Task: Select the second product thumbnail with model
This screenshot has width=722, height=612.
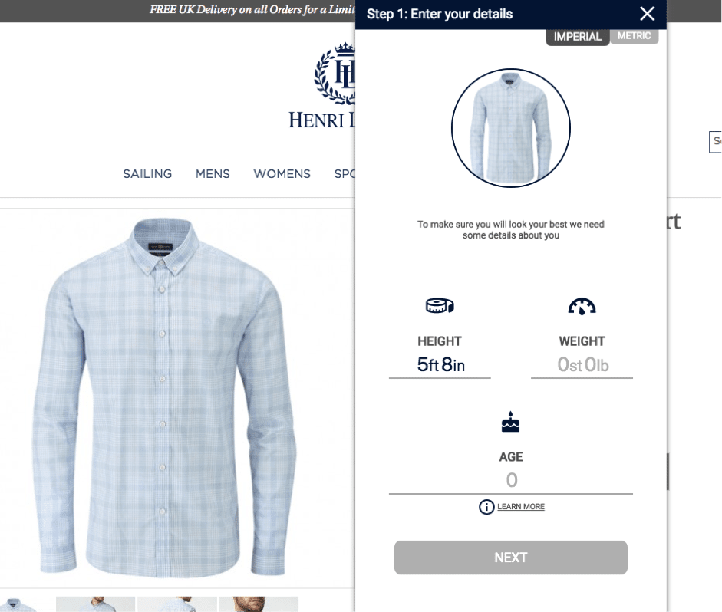Action: [95, 604]
